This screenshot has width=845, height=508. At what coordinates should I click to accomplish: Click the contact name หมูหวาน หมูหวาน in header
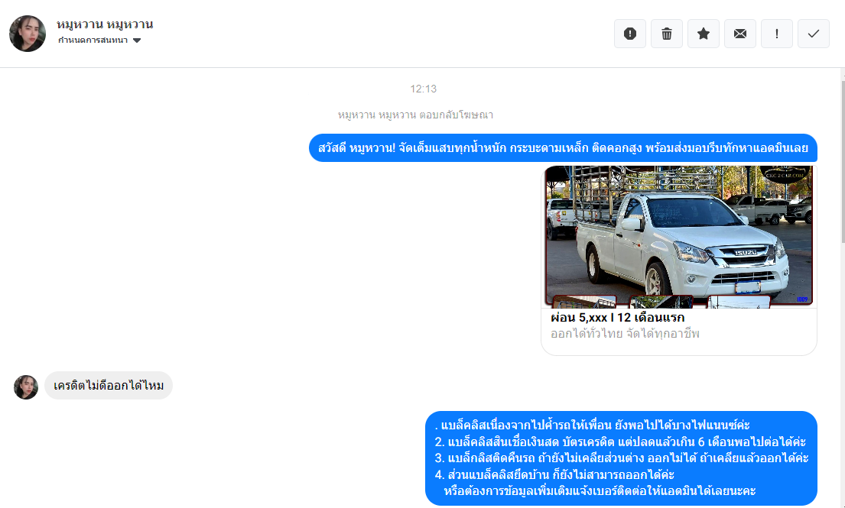(x=105, y=24)
